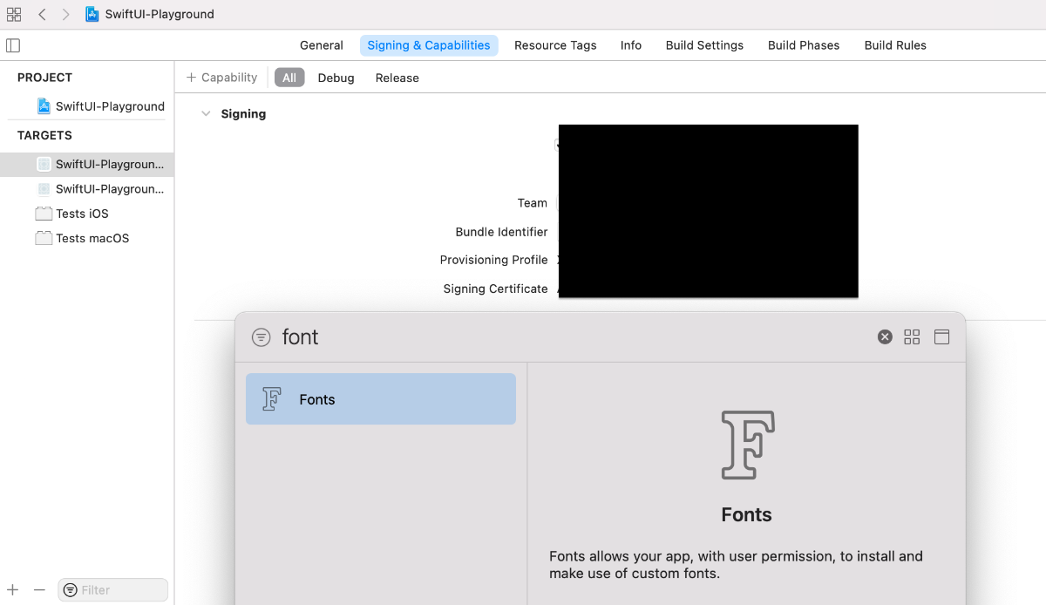The image size is (1046, 605).
Task: Open the Info tab
Action: tap(631, 45)
